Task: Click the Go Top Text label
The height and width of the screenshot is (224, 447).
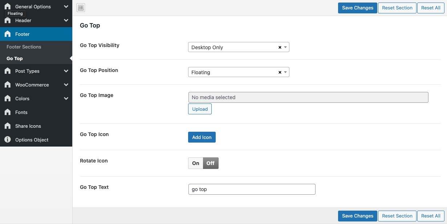Action: pos(94,187)
